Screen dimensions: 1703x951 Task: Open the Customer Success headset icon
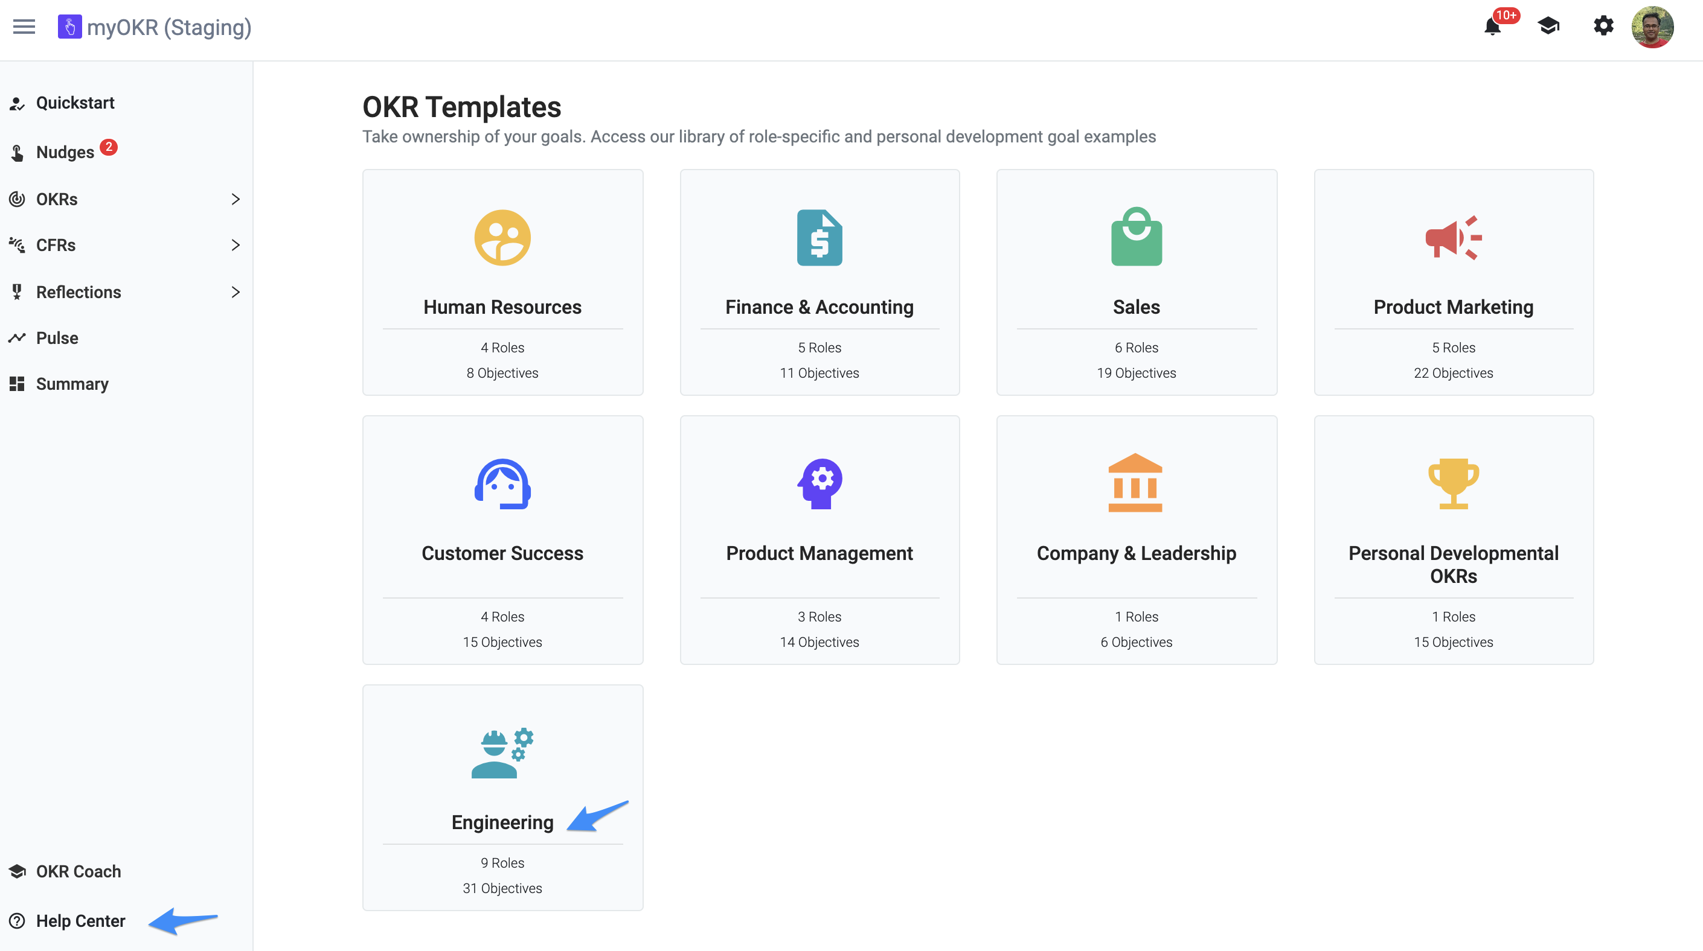[502, 483]
